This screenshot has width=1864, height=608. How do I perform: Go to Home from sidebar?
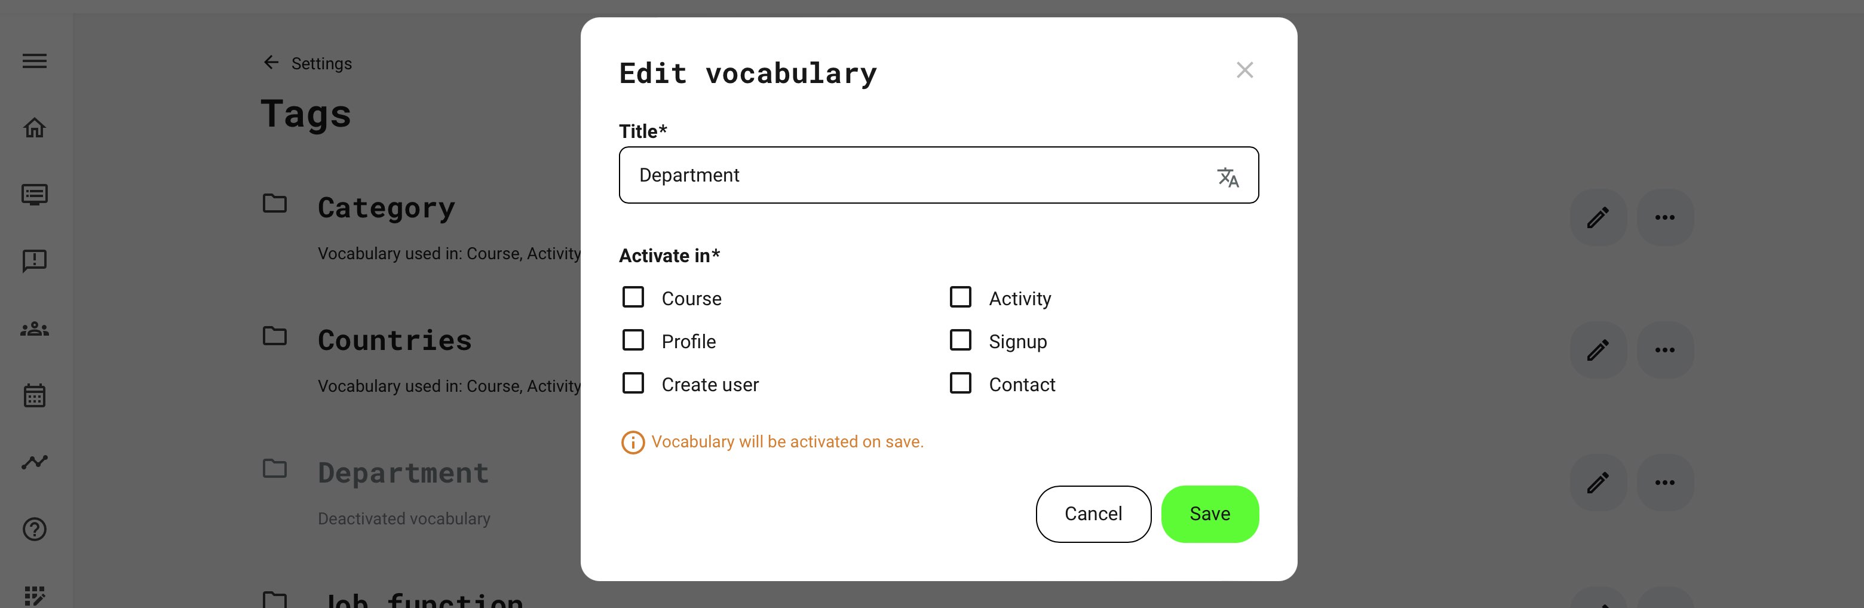pos(35,128)
